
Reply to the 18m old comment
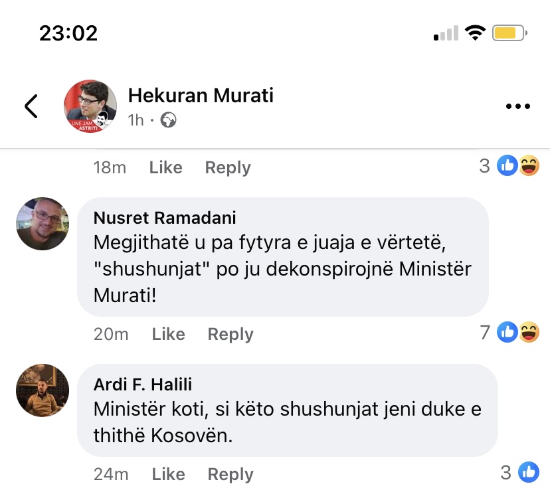(228, 168)
